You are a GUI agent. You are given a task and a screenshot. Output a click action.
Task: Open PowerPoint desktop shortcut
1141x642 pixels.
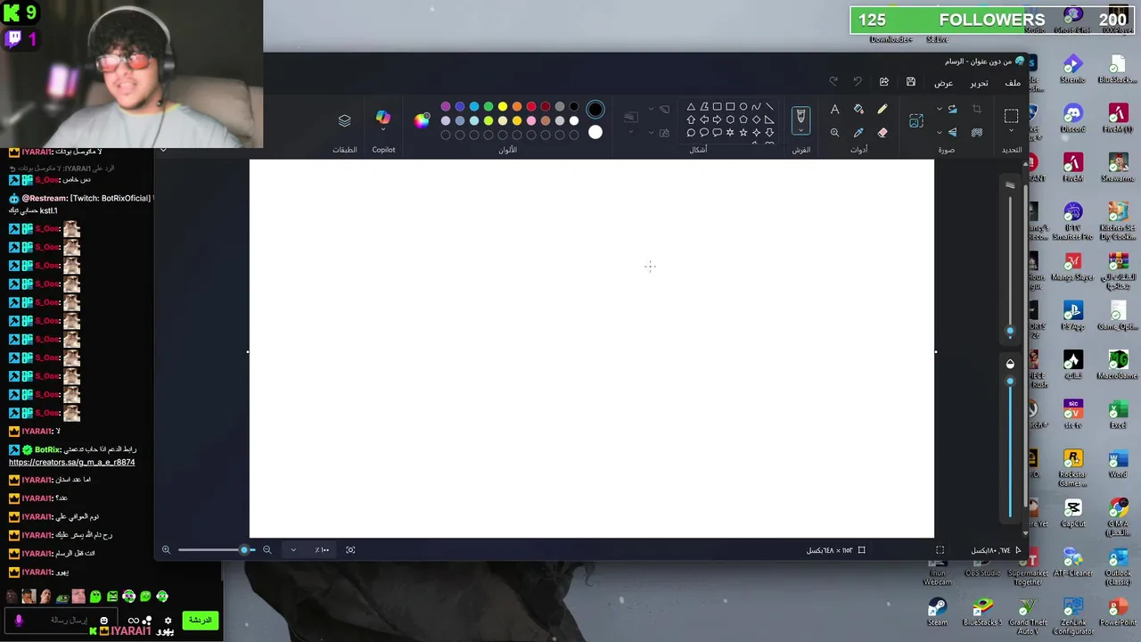(x=1118, y=610)
